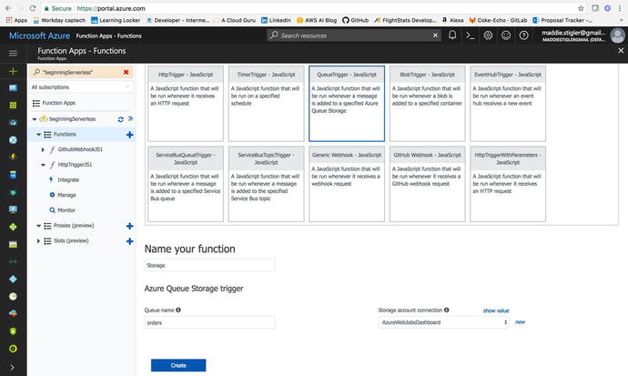Image resolution: width=628 pixels, height=376 pixels.
Task: Click the feedback smiley icon
Action: click(505, 36)
